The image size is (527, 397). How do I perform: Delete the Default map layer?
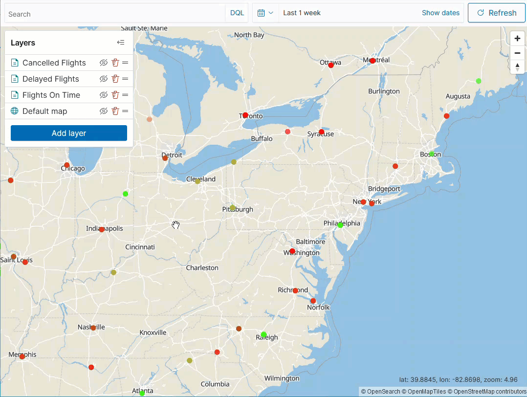[115, 111]
